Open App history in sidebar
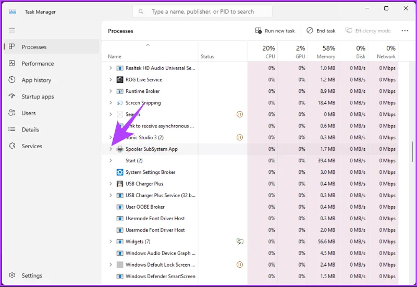417x287 pixels. pyautogui.click(x=51, y=80)
